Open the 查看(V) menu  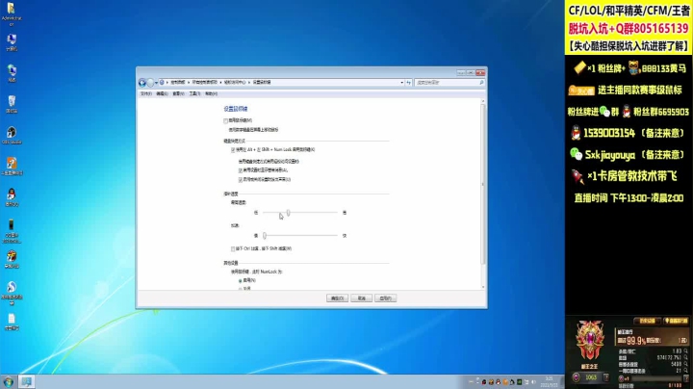pyautogui.click(x=179, y=93)
